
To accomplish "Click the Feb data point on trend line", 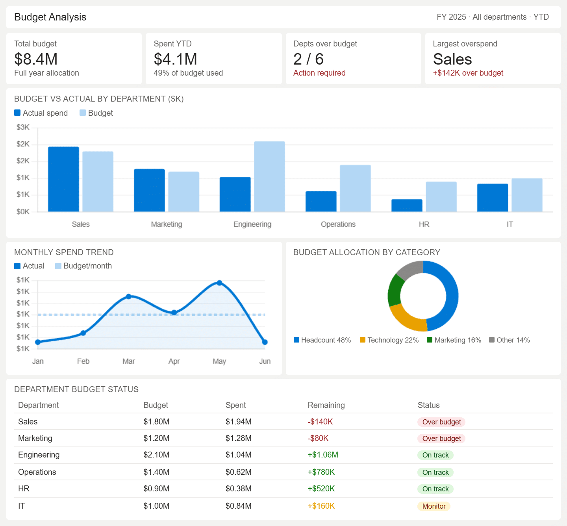I will [83, 333].
